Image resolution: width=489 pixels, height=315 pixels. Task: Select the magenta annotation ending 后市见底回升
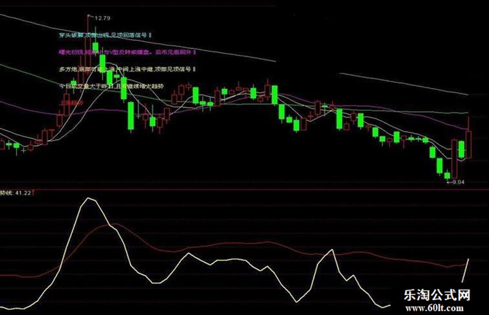point(127,52)
